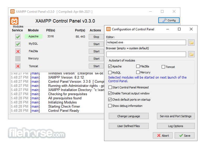The image size is (205, 146).
Task: Tick the Tomcat autostart checkbox
Action: pyautogui.click(x=163, y=67)
